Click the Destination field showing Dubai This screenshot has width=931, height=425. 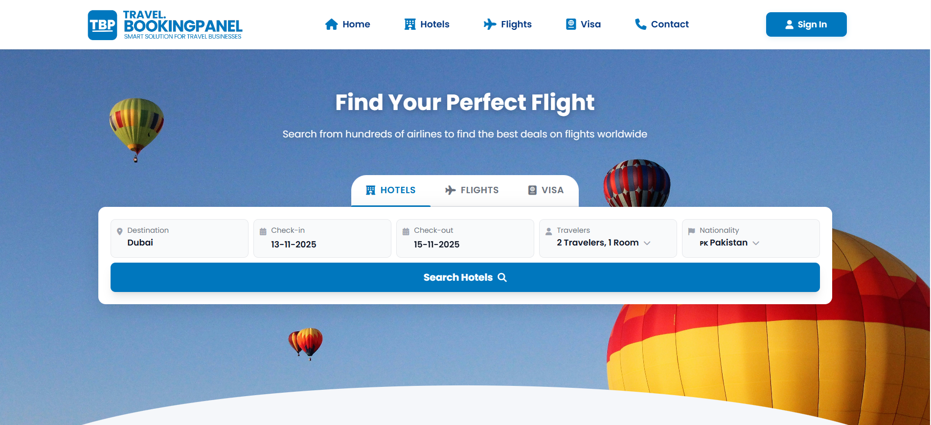(x=179, y=243)
